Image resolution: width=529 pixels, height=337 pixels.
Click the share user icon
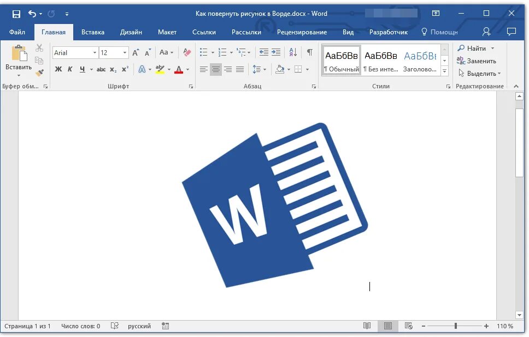click(x=486, y=32)
